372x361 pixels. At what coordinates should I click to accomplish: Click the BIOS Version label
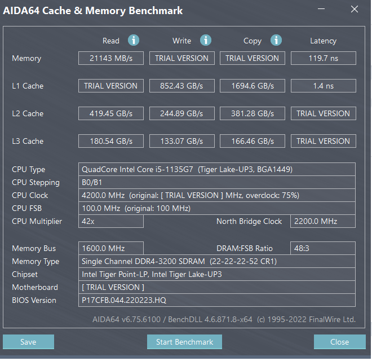34,300
